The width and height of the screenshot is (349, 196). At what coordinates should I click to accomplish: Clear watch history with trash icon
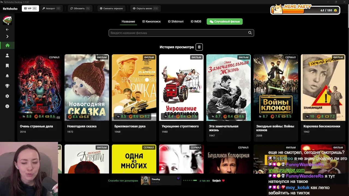pos(199,47)
